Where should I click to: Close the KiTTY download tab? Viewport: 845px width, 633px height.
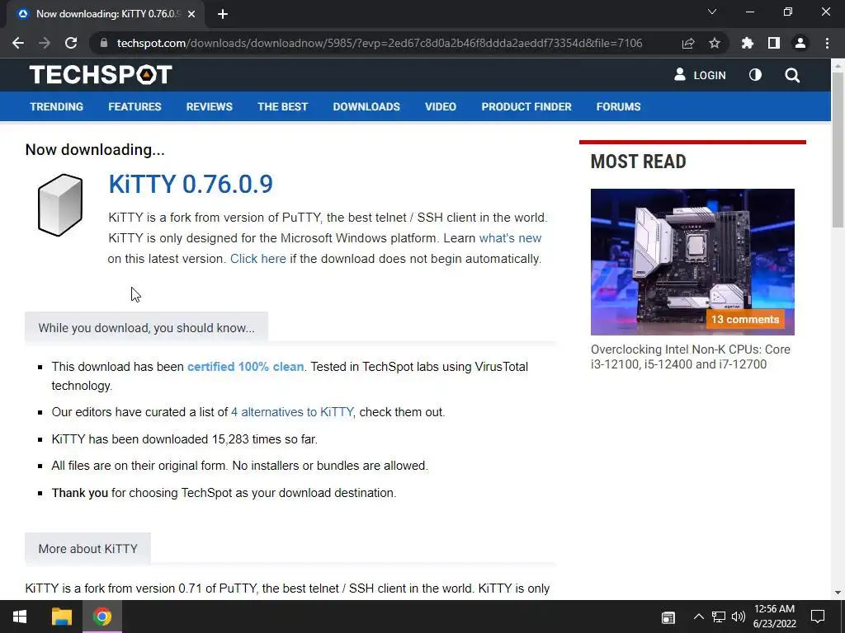pos(191,14)
